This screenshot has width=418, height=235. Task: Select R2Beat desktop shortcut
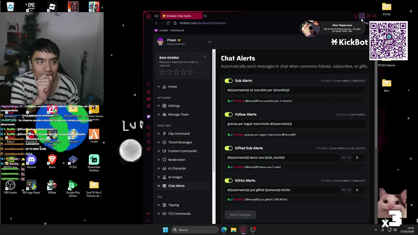point(52,187)
